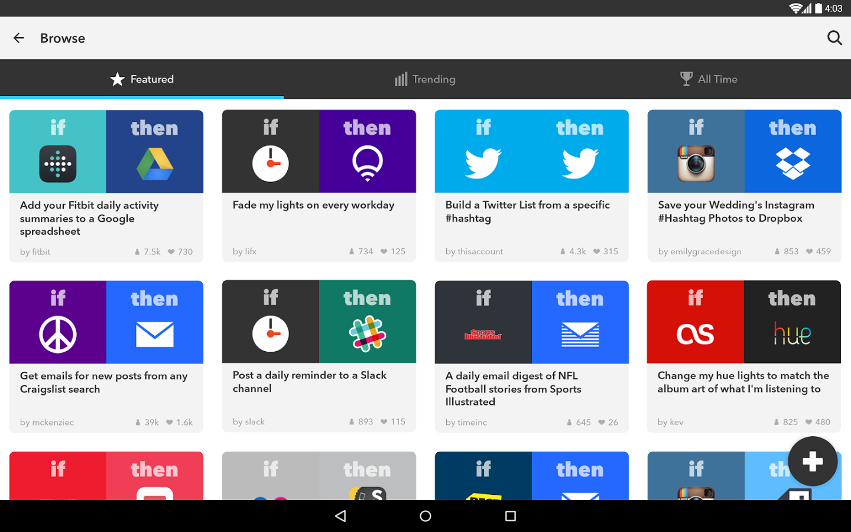The image size is (851, 532).
Task: Tap the Craigslist peace sign icon
Action: 58,335
